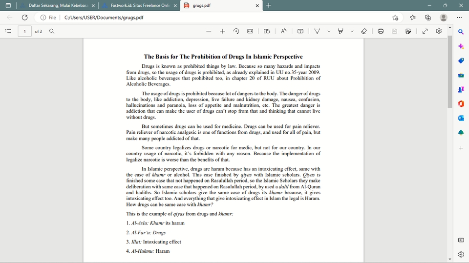The height and width of the screenshot is (263, 469).
Task: Click the vertical scrollbar thumb
Action: [x=450, y=72]
